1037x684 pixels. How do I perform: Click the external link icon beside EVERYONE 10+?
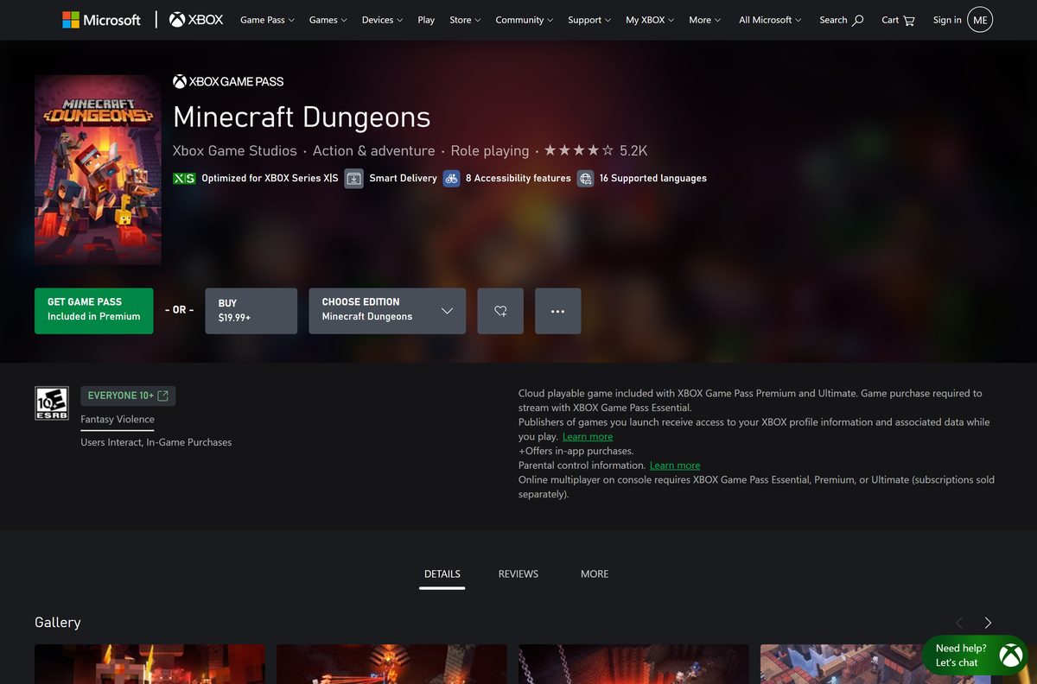coord(162,396)
